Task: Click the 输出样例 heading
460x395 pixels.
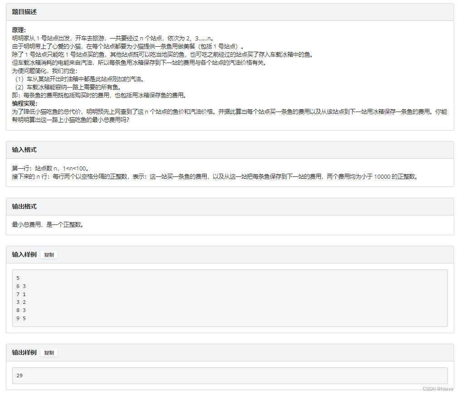Action: (x=24, y=353)
